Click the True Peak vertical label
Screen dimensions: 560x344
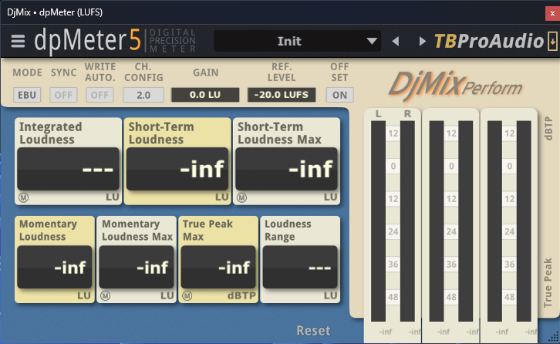coord(548,283)
